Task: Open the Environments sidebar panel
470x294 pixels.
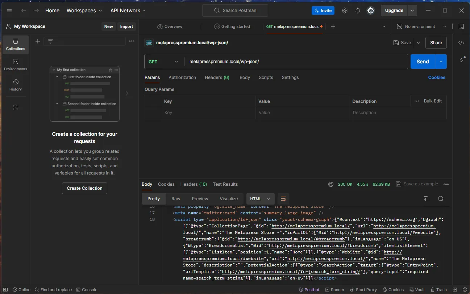Action: 16,65
